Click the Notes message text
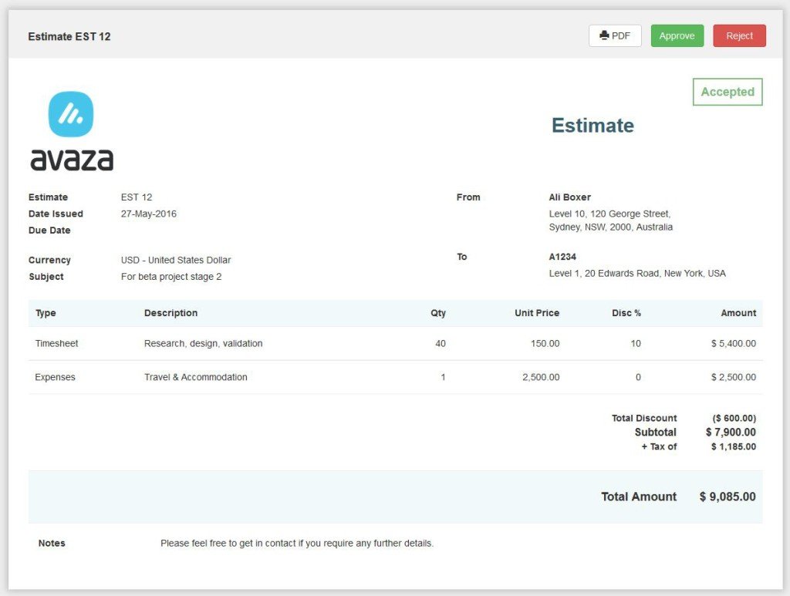Image resolution: width=790 pixels, height=596 pixels. [x=296, y=543]
